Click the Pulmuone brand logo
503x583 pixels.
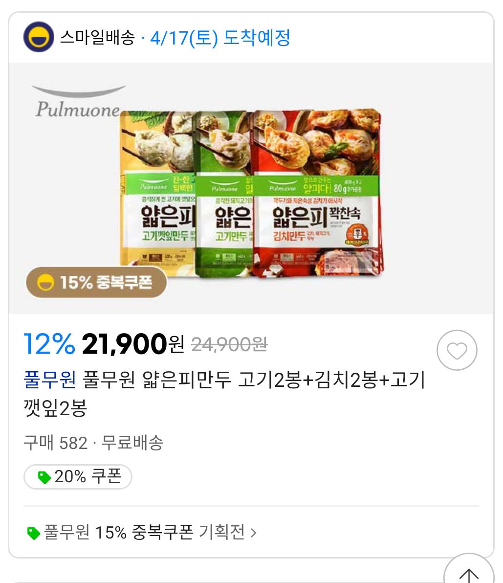(78, 102)
